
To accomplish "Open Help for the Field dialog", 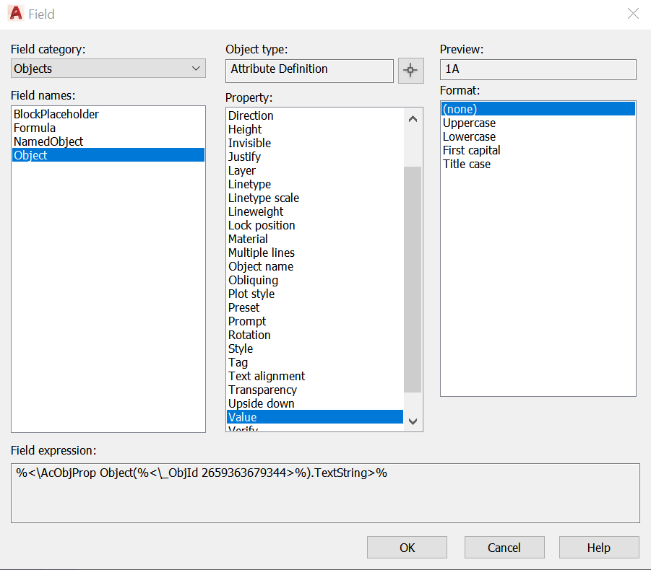I will click(x=599, y=548).
